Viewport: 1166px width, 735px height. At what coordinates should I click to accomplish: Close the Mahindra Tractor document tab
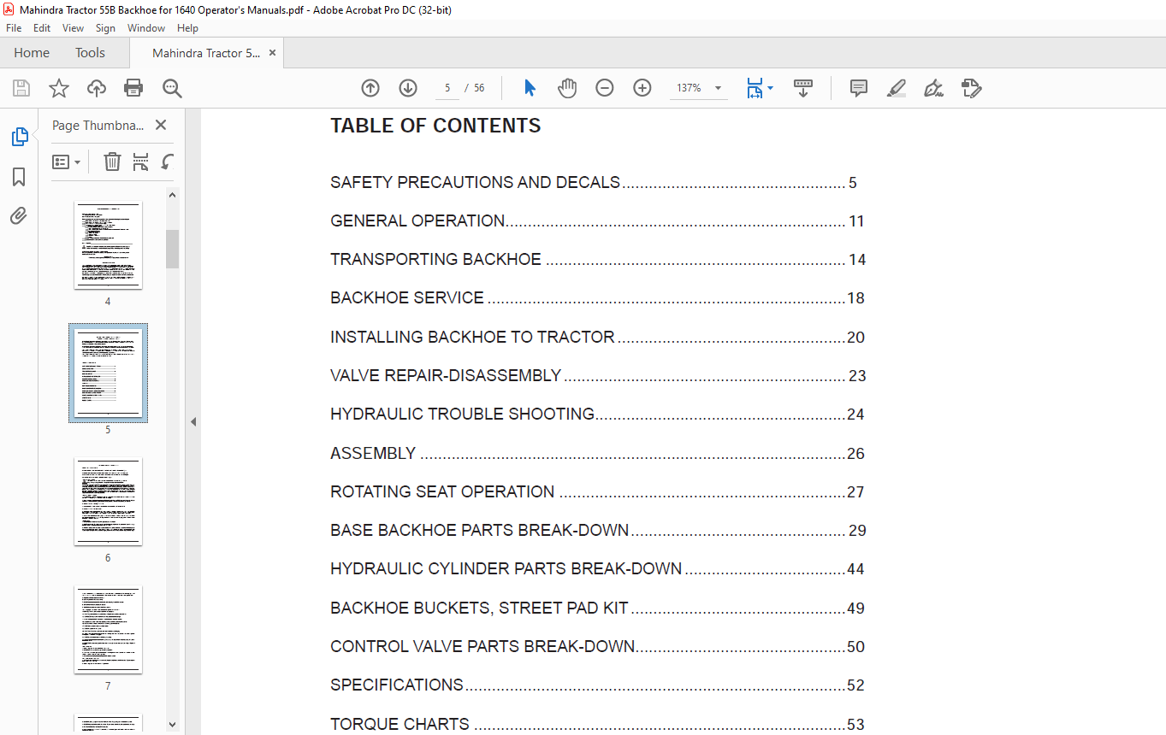tap(273, 53)
